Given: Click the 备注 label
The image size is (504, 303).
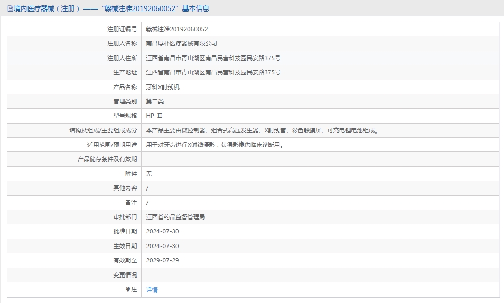Looking at the screenshot, I should pos(131,203).
